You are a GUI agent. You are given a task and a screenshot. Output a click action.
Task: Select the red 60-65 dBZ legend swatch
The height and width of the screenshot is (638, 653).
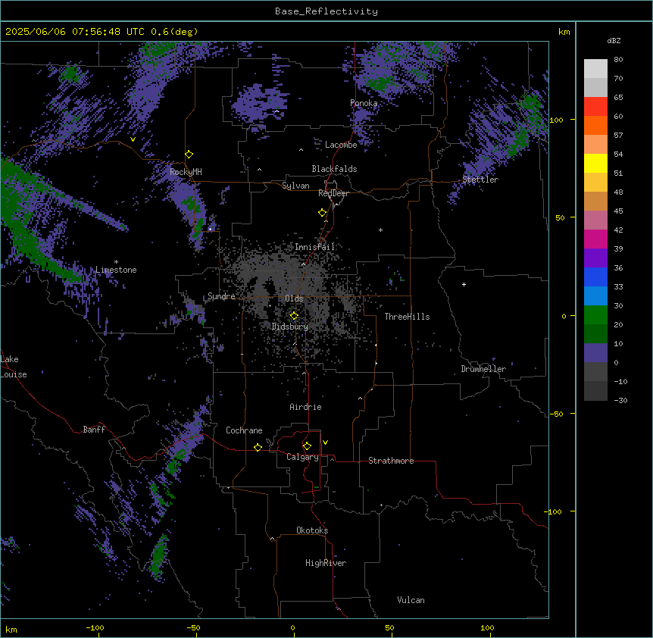[595, 107]
